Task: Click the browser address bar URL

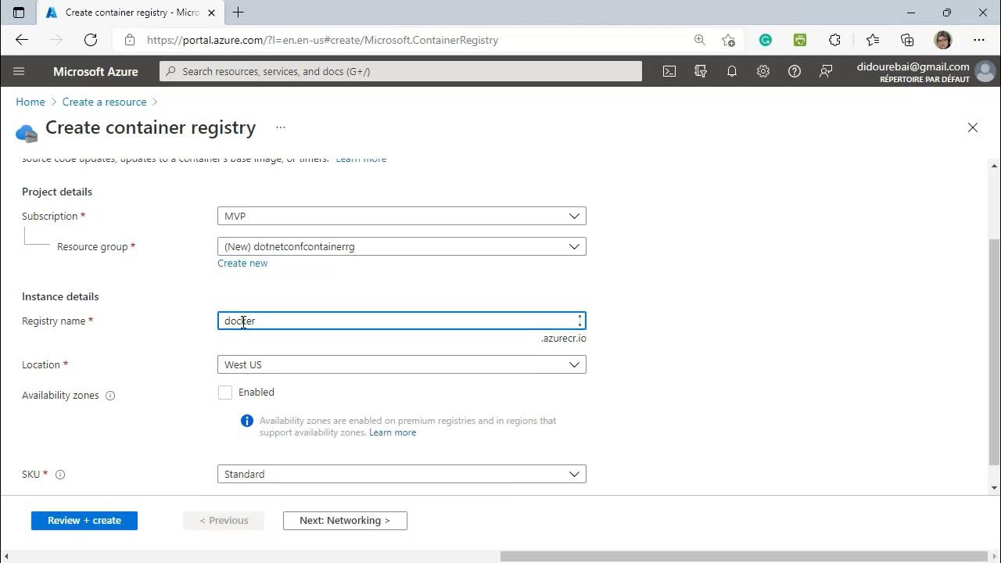Action: [322, 40]
